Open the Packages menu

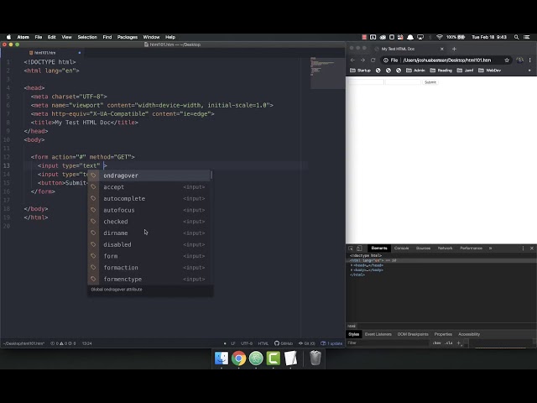coord(127,37)
